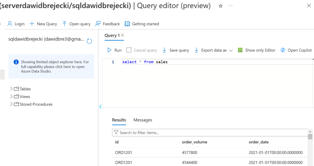The image size is (314, 166).
Task: Click the refresh icon next to the database name
Action: pos(89,41)
